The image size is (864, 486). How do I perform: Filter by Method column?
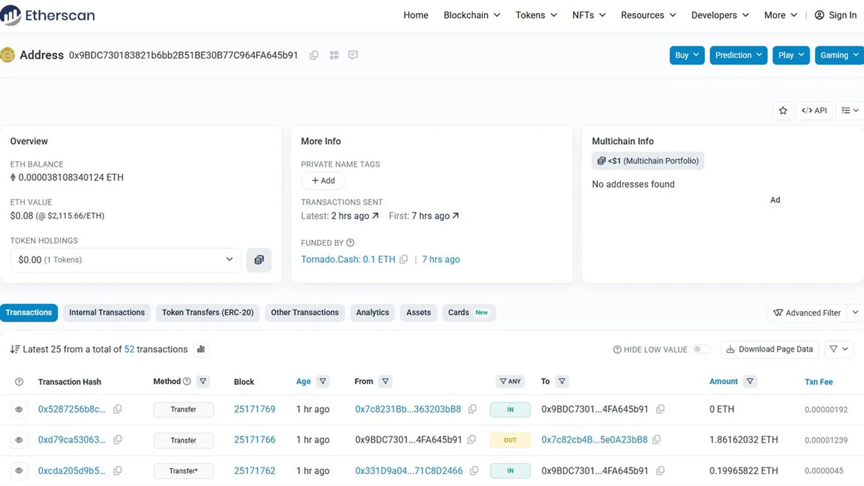pyautogui.click(x=203, y=381)
